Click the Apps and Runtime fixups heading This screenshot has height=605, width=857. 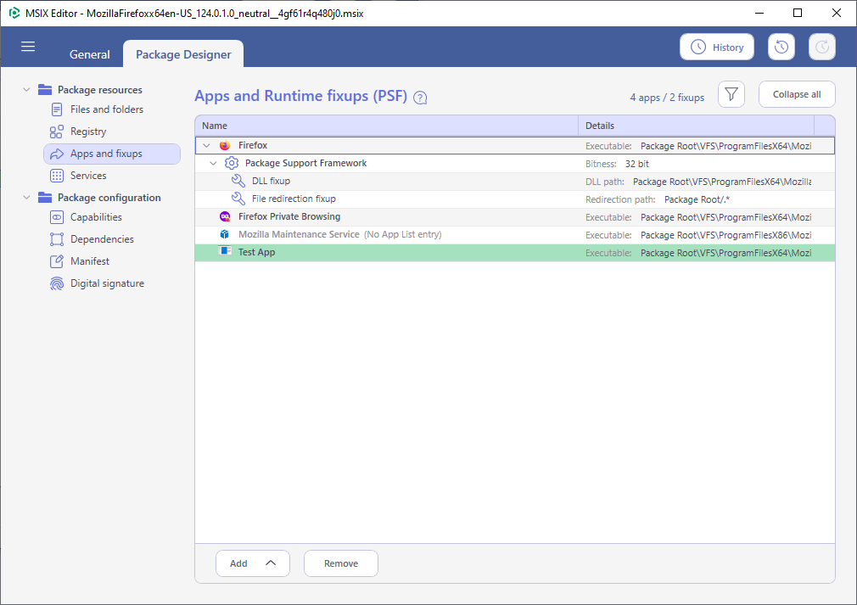[300, 96]
